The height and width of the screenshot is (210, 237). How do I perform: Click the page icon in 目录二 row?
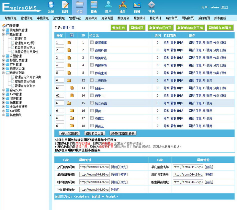tap(72, 95)
